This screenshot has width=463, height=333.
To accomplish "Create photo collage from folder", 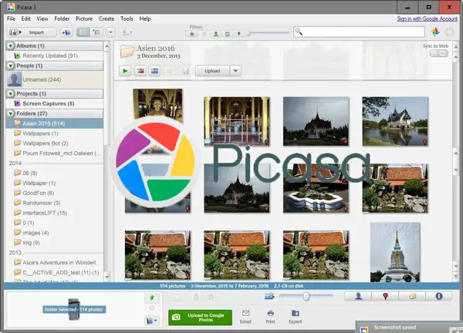I will point(140,71).
